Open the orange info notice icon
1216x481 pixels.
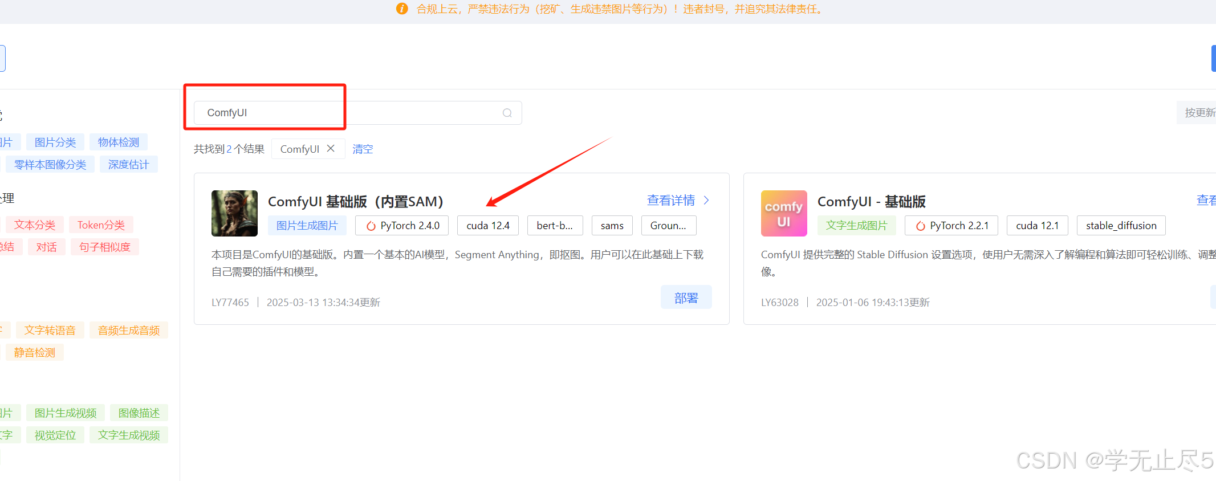(x=402, y=9)
